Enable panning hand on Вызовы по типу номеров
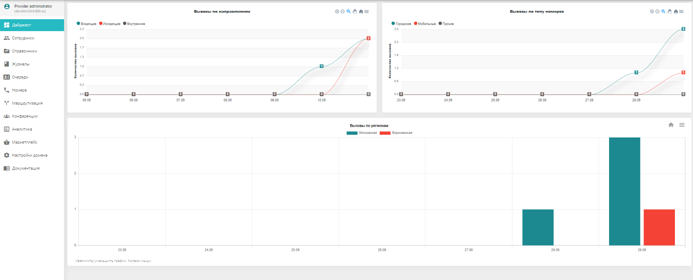Image resolution: width=693 pixels, height=280 pixels. [x=669, y=12]
